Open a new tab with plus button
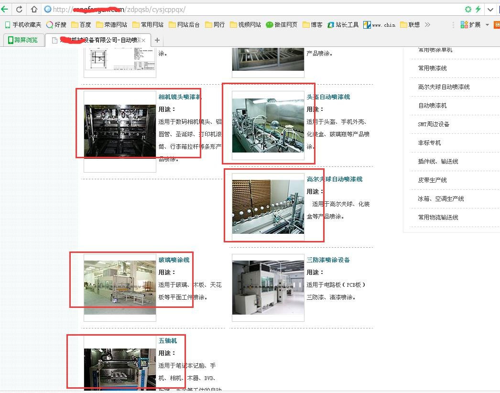This screenshot has width=500, height=393. click(x=157, y=40)
